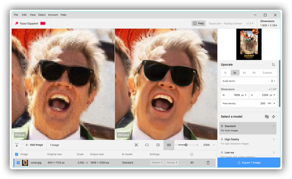292x179 pixels.
Task: Click the Standard AI model cell in cover.jpg row
Action: tap(128, 163)
